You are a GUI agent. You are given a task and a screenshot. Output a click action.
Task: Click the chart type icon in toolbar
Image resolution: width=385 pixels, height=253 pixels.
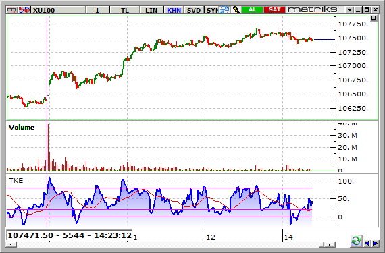point(11,10)
